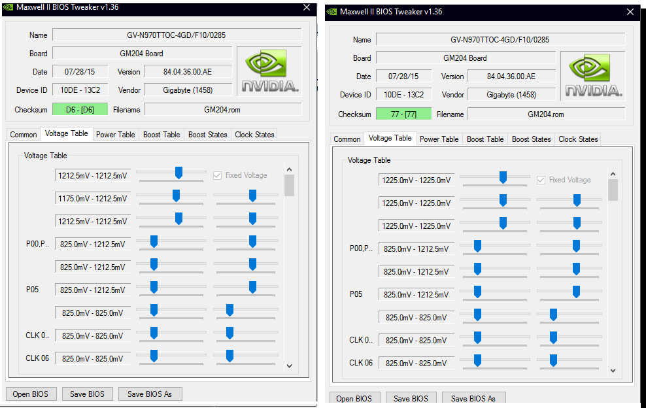Image resolution: width=646 pixels, height=408 pixels.
Task: Click Save BIOS As in right window
Action: click(473, 398)
